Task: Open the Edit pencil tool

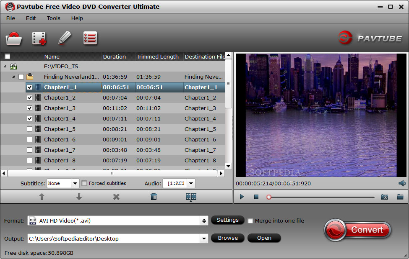Action: [65, 38]
